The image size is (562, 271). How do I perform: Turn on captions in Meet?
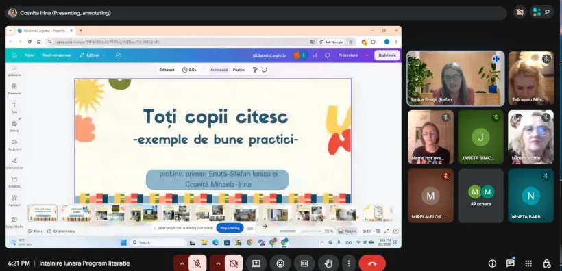304,263
